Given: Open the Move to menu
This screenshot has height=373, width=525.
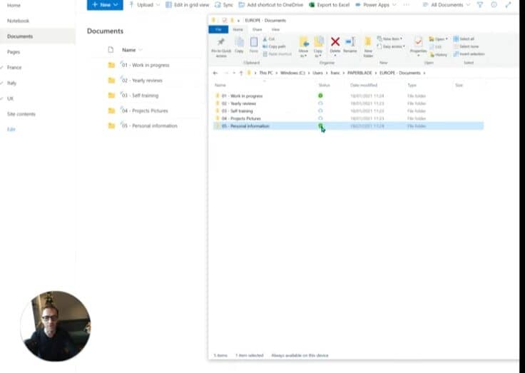Looking at the screenshot, I should (x=304, y=47).
